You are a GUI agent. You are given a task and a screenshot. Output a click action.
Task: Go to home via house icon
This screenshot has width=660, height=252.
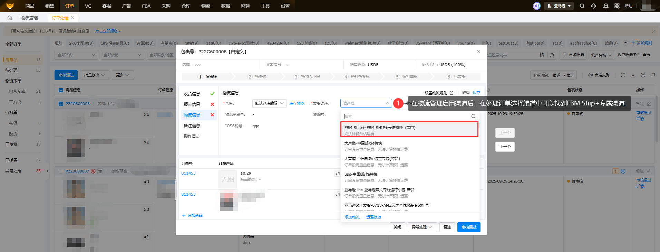coord(10,18)
